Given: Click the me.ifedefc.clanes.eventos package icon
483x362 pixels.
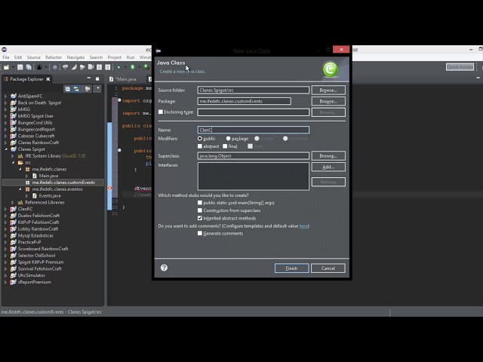Looking at the screenshot, I should (x=28, y=189).
